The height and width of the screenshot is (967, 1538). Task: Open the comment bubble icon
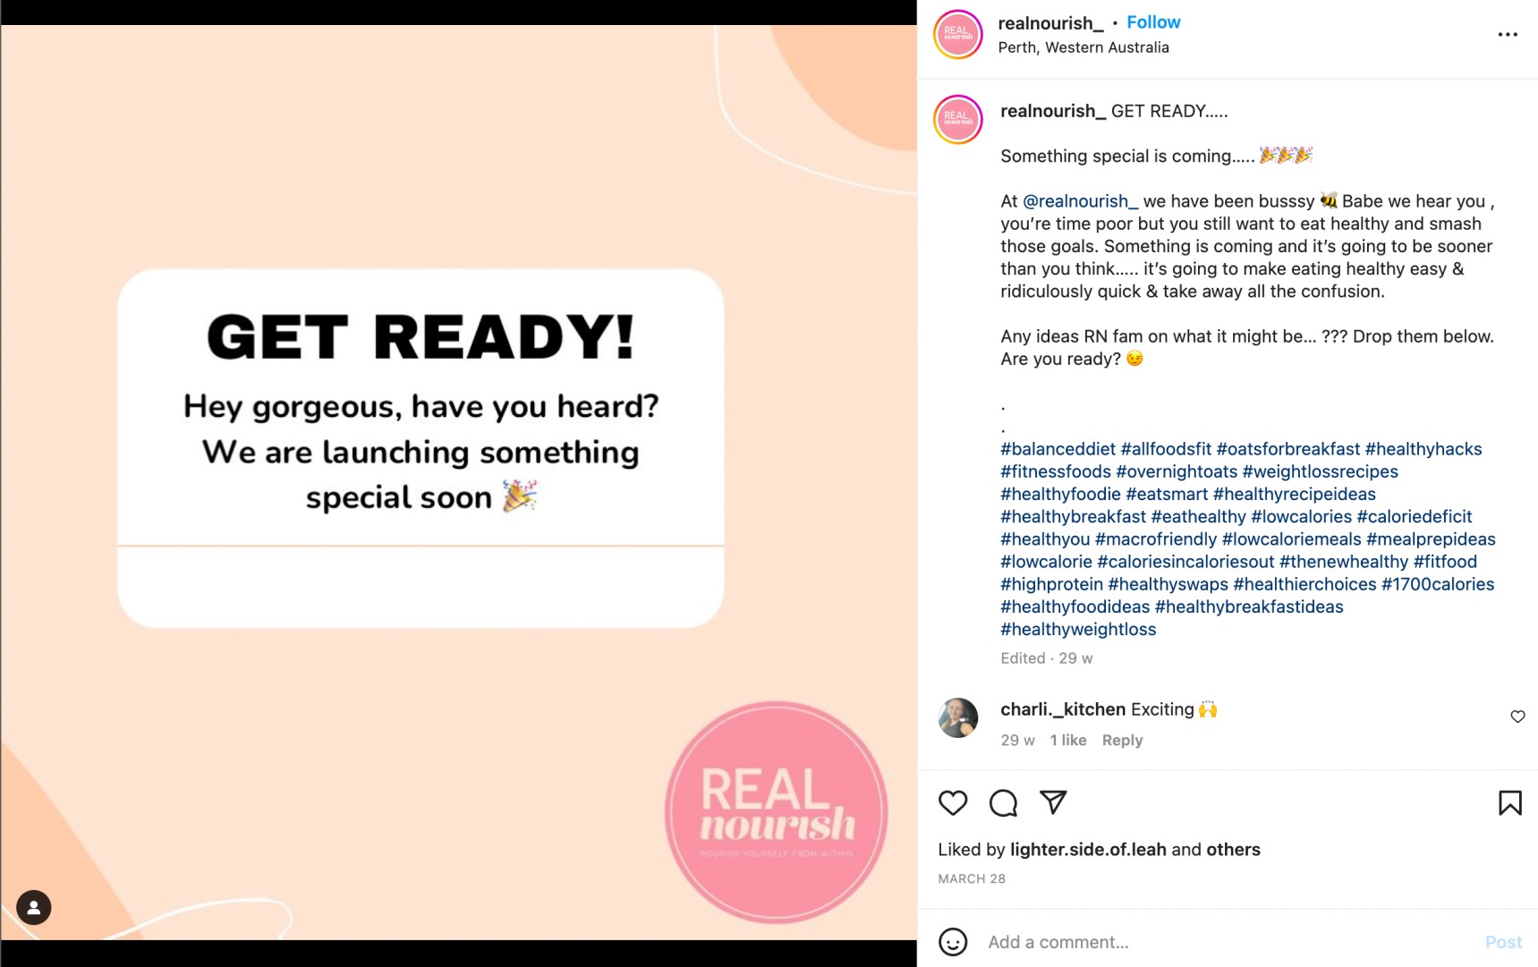pyautogui.click(x=1003, y=802)
